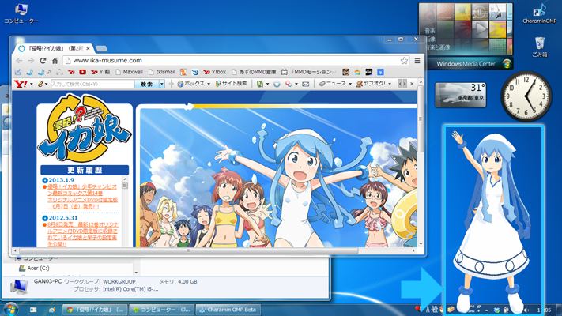Image resolution: width=562 pixels, height=316 pixels.
Task: Open the Maxwell bookmark
Action: click(130, 72)
